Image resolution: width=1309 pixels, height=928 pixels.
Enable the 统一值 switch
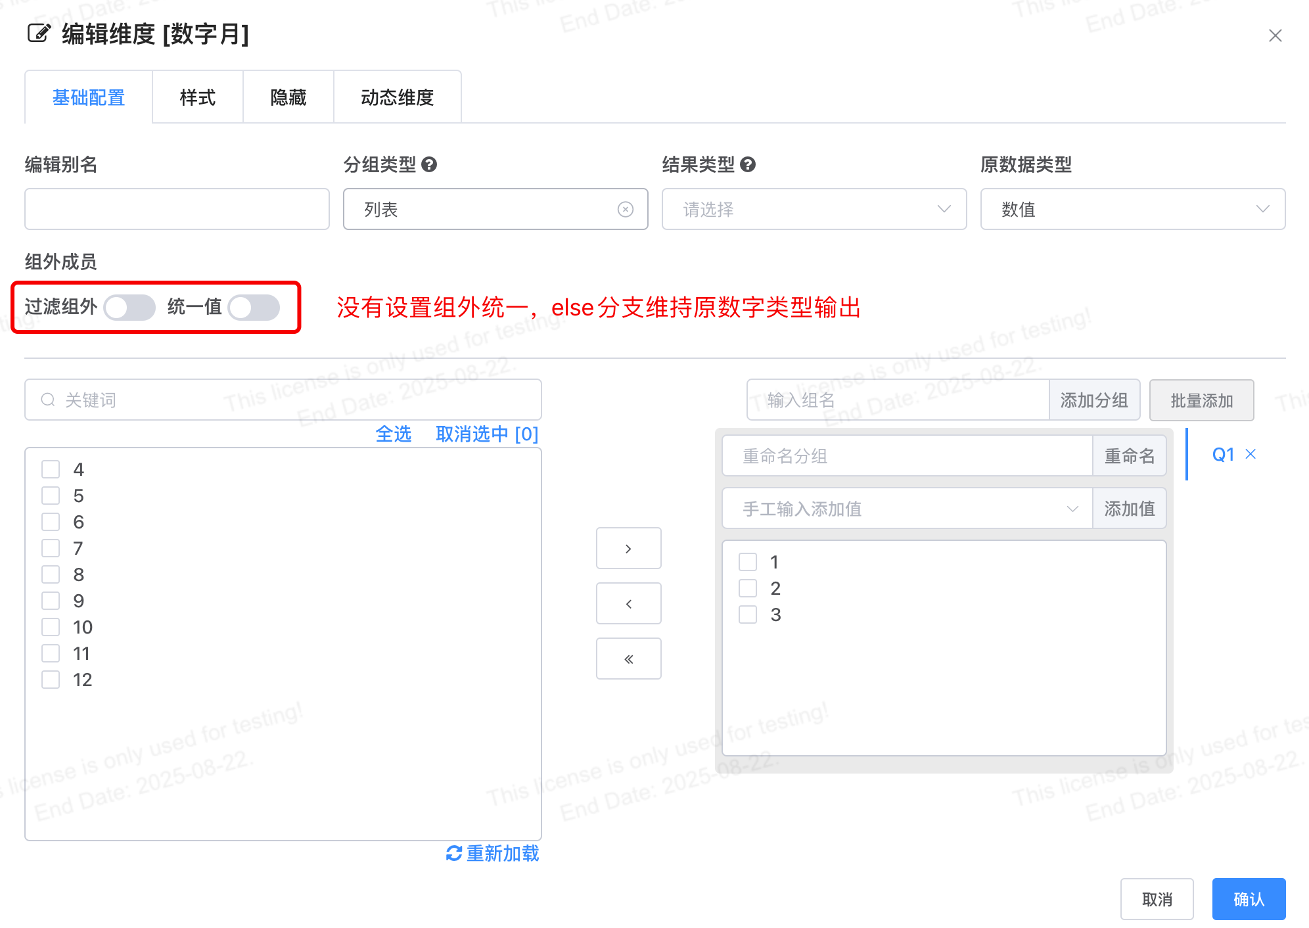(x=254, y=307)
